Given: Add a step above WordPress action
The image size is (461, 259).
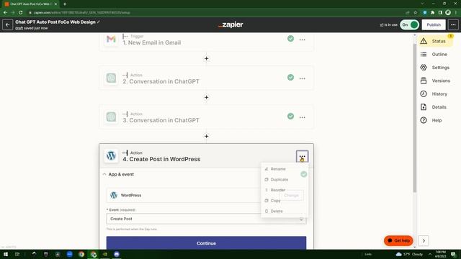Looking at the screenshot, I should [207, 136].
